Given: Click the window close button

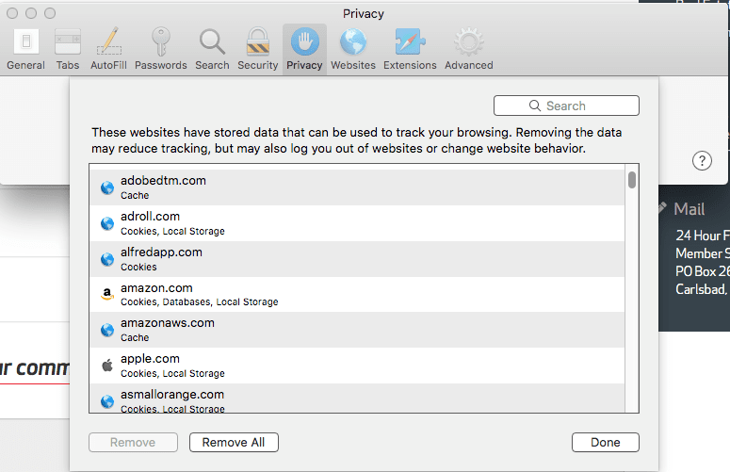Looking at the screenshot, I should (12, 13).
